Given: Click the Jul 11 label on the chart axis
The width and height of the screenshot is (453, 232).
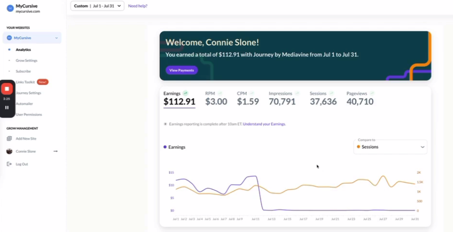Looking at the screenshot, I should coord(256,219).
